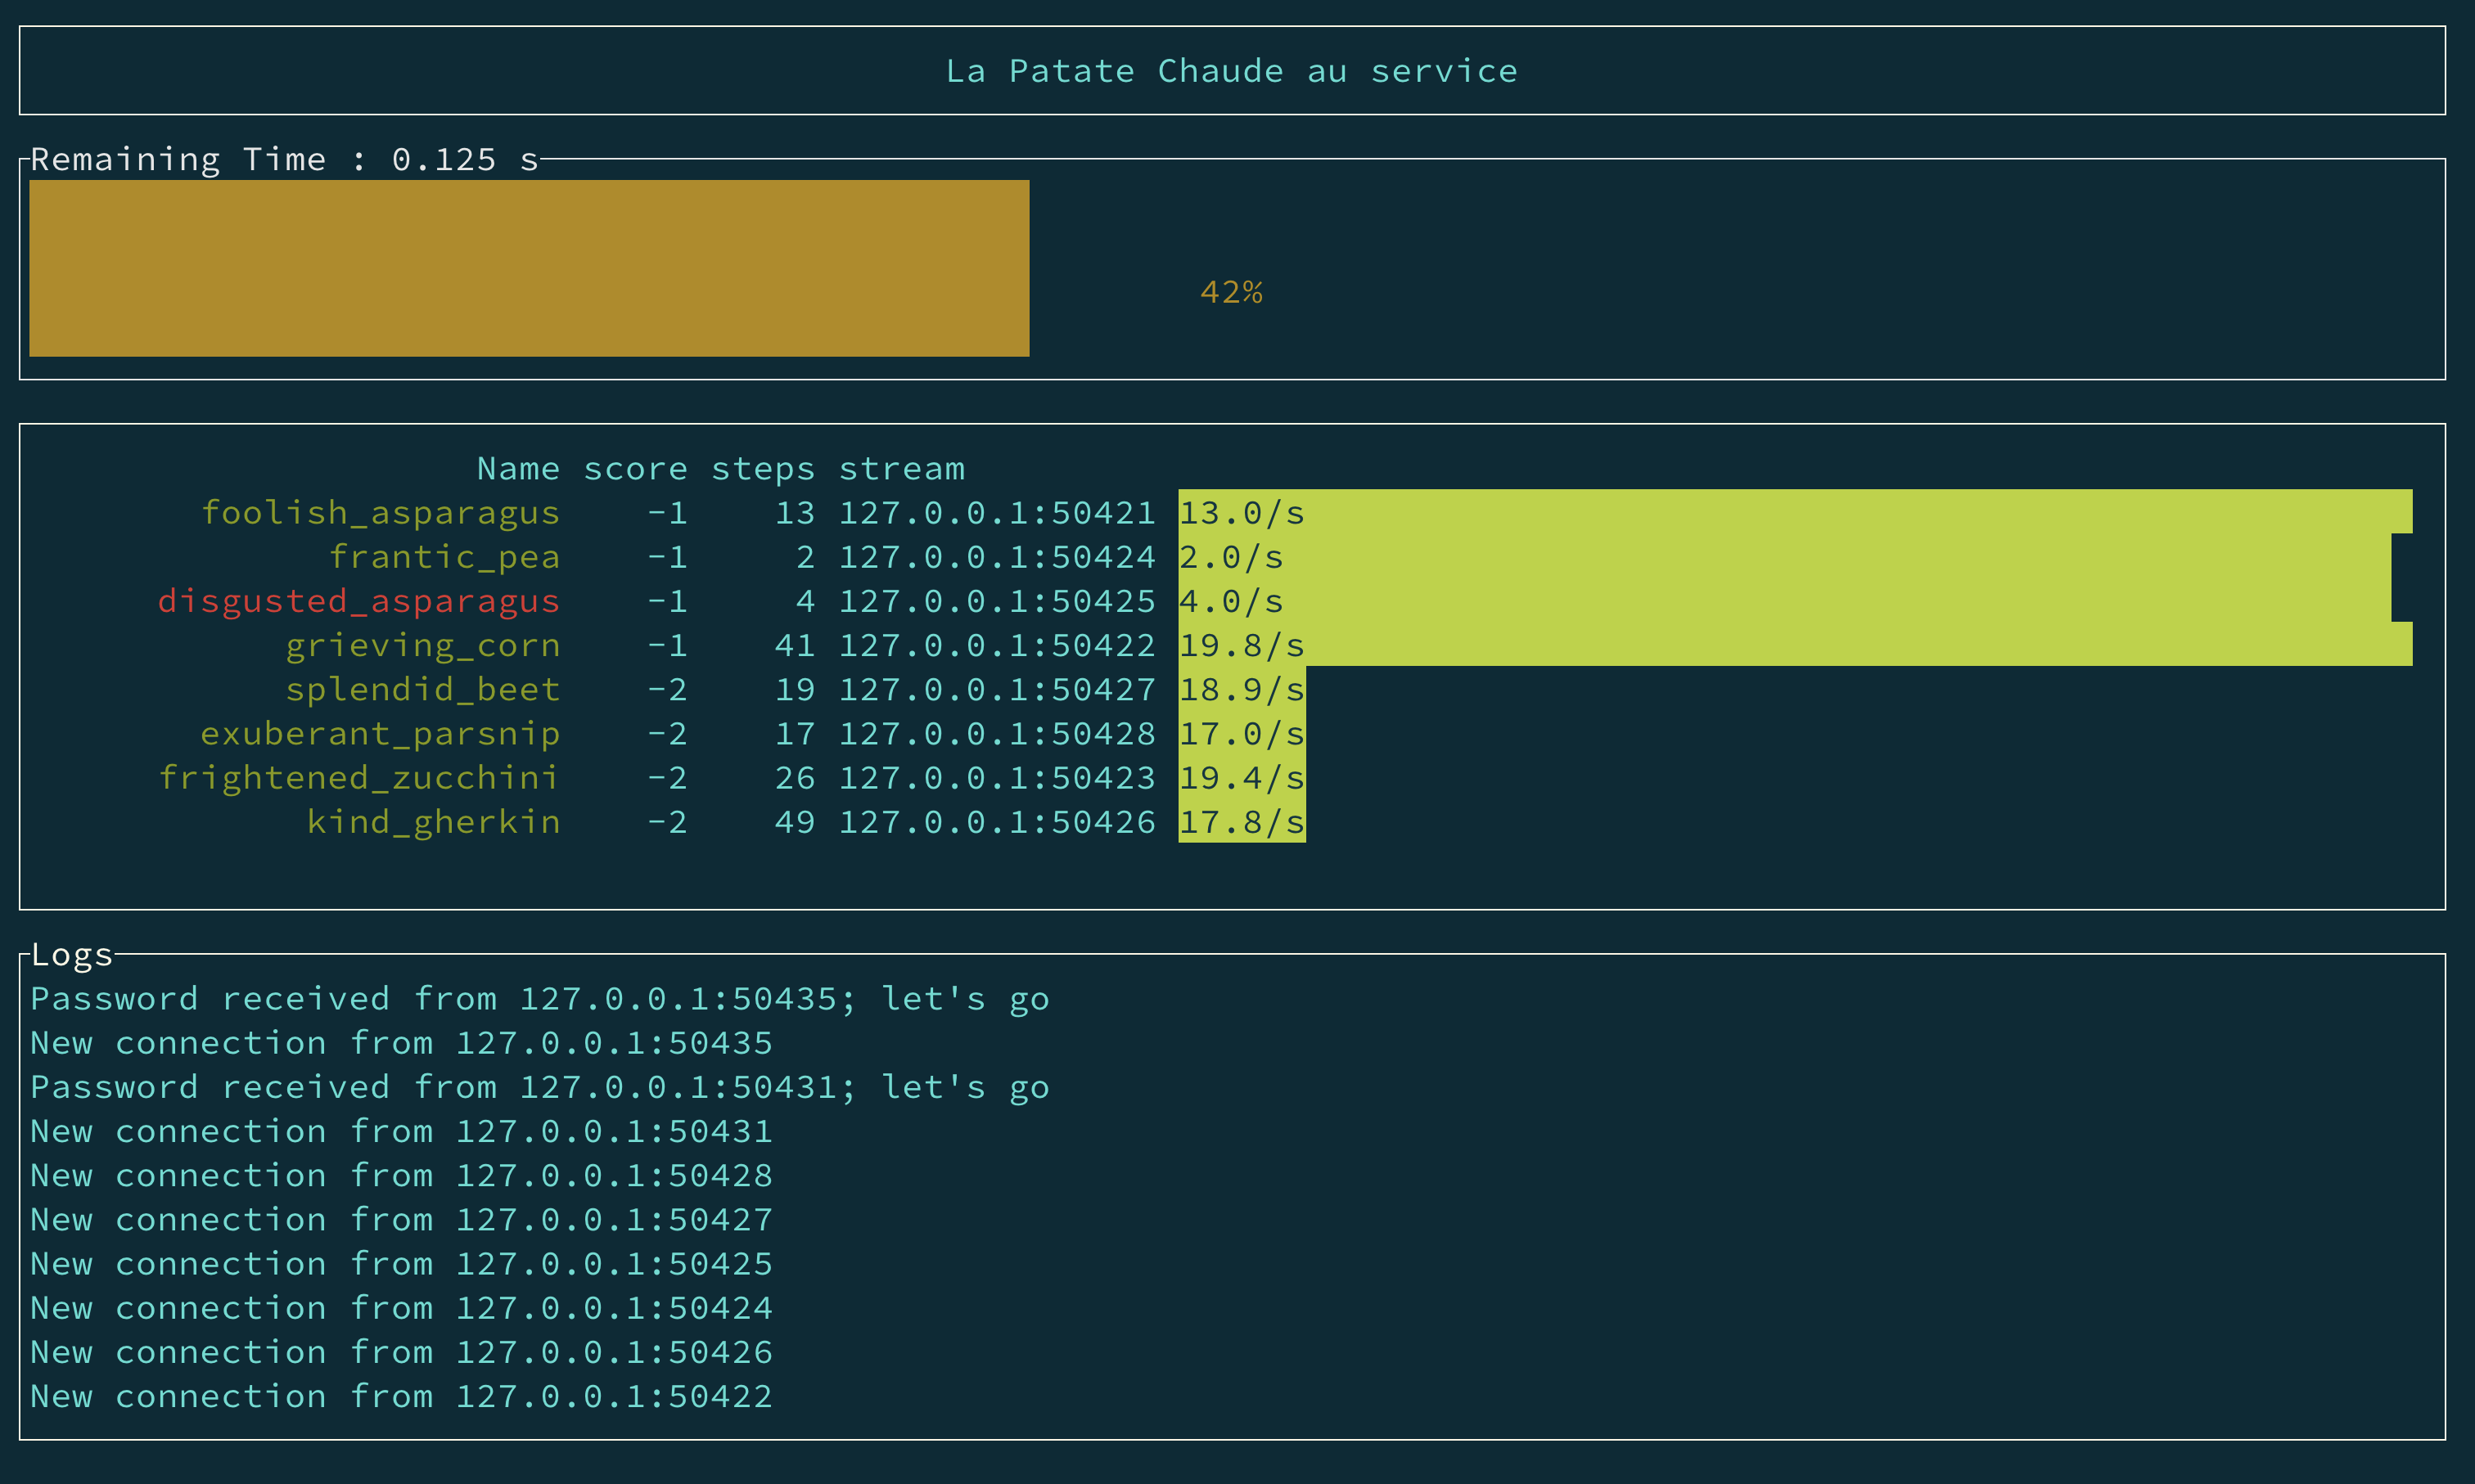Select the kind_gherkin player

click(x=433, y=821)
